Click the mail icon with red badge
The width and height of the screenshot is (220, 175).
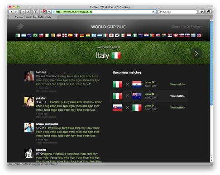pyautogui.click(x=42, y=12)
